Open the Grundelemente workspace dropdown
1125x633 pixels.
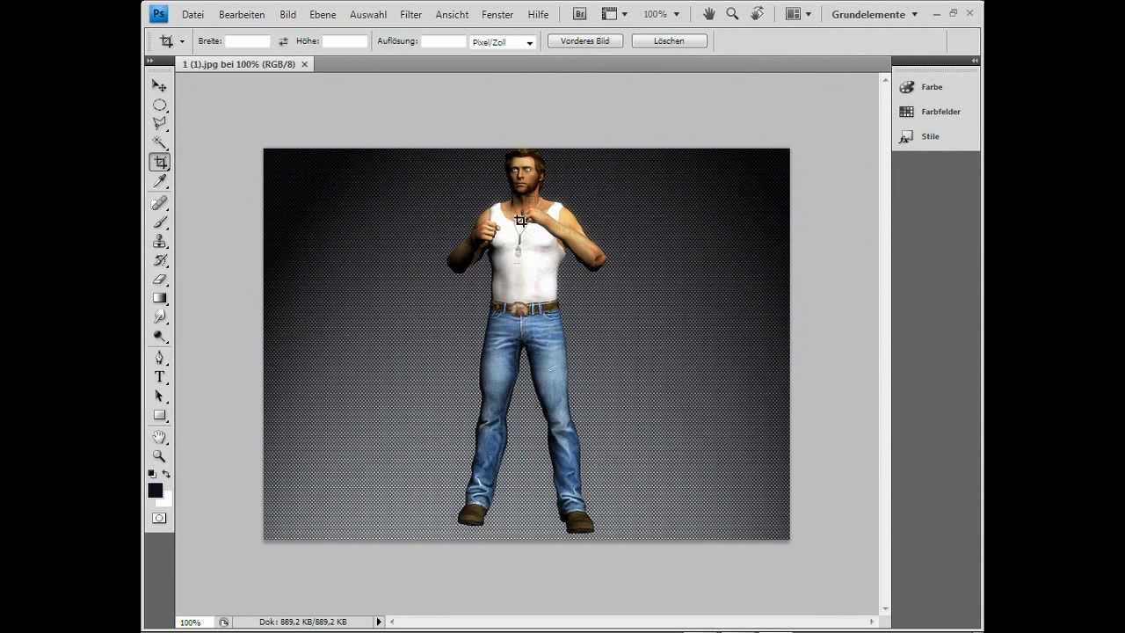pyautogui.click(x=875, y=14)
